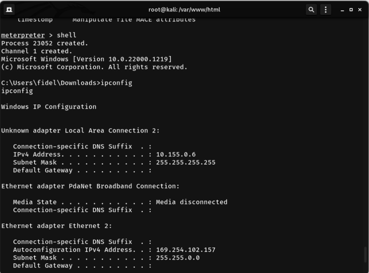Maximize the terminal window
Viewport: 369px width, 273px height.
(351, 10)
